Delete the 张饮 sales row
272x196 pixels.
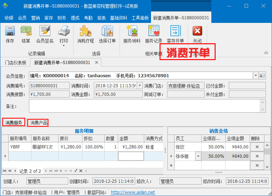click(x=256, y=147)
